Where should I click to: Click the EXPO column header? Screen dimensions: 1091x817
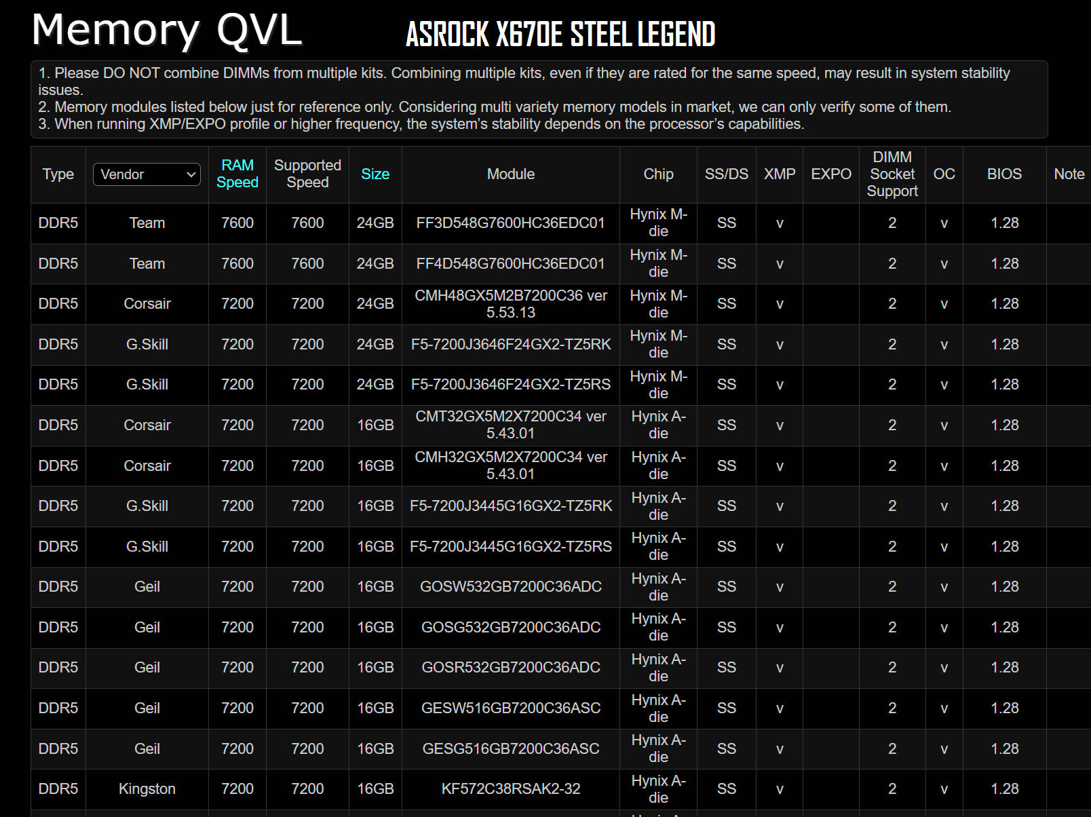coord(831,174)
